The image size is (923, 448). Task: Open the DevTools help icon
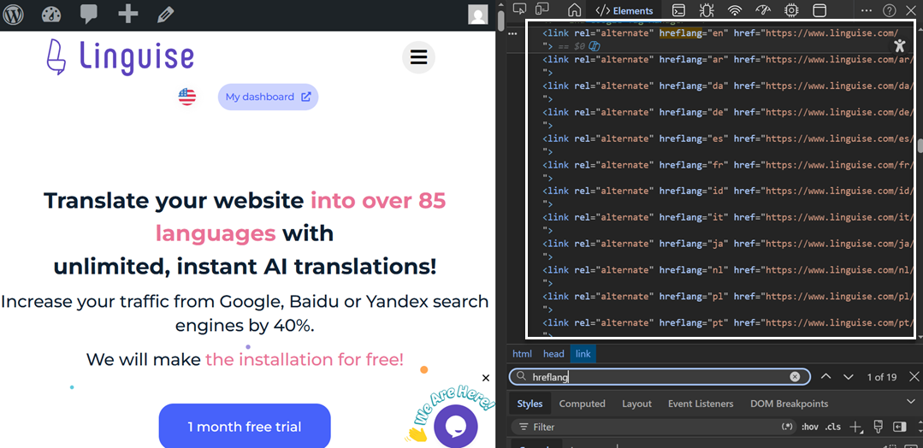pos(890,10)
